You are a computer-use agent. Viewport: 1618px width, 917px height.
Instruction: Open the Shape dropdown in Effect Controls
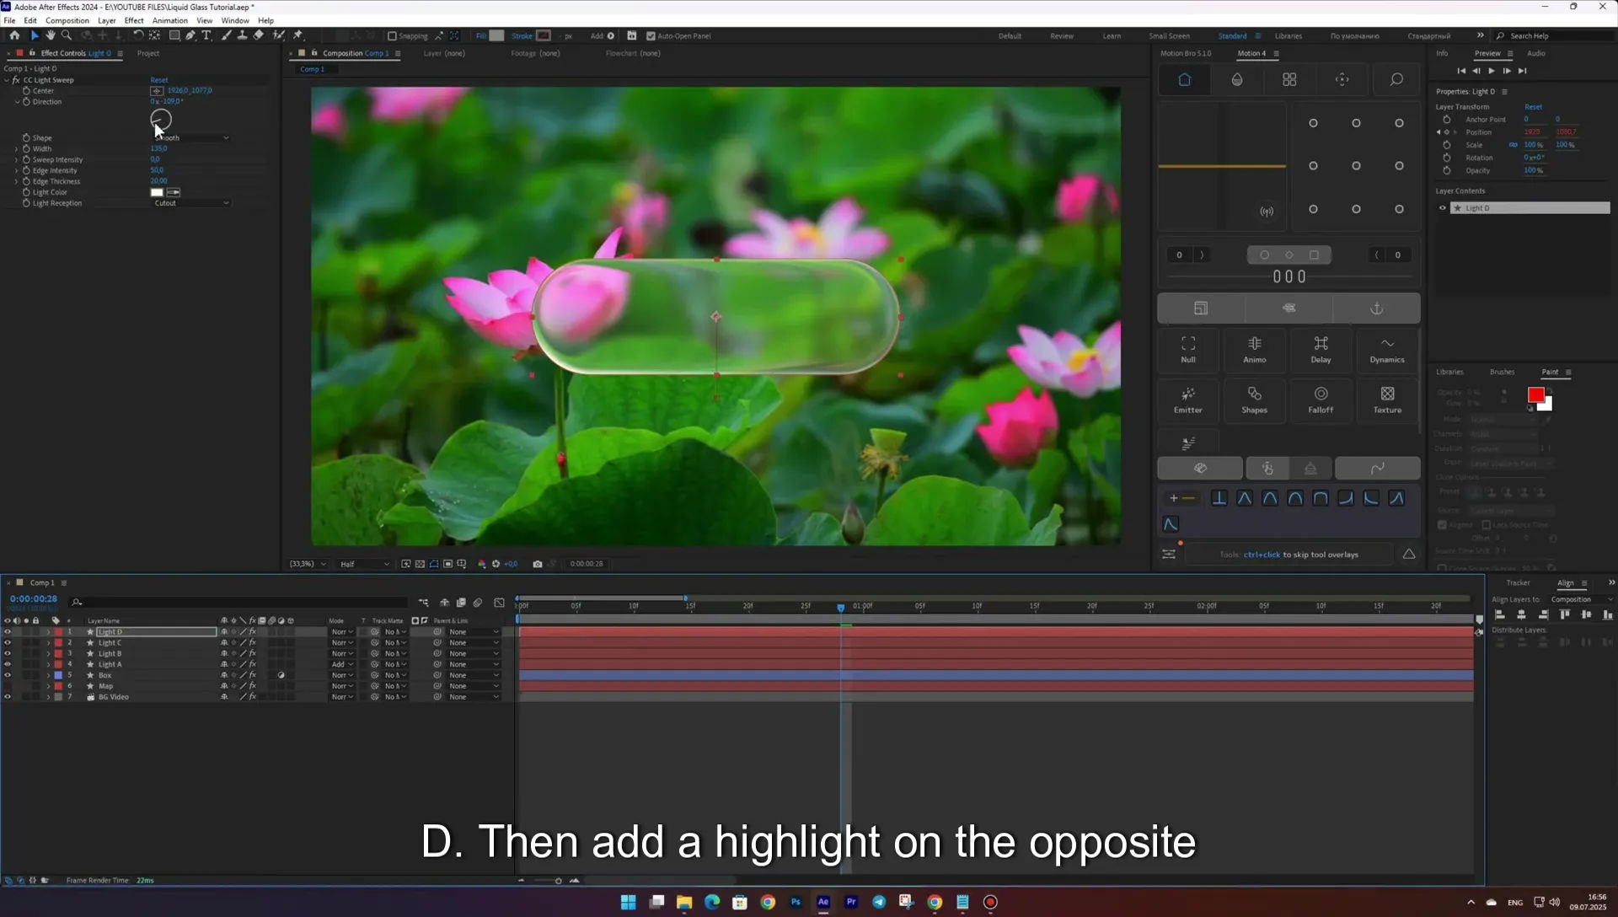(191, 137)
